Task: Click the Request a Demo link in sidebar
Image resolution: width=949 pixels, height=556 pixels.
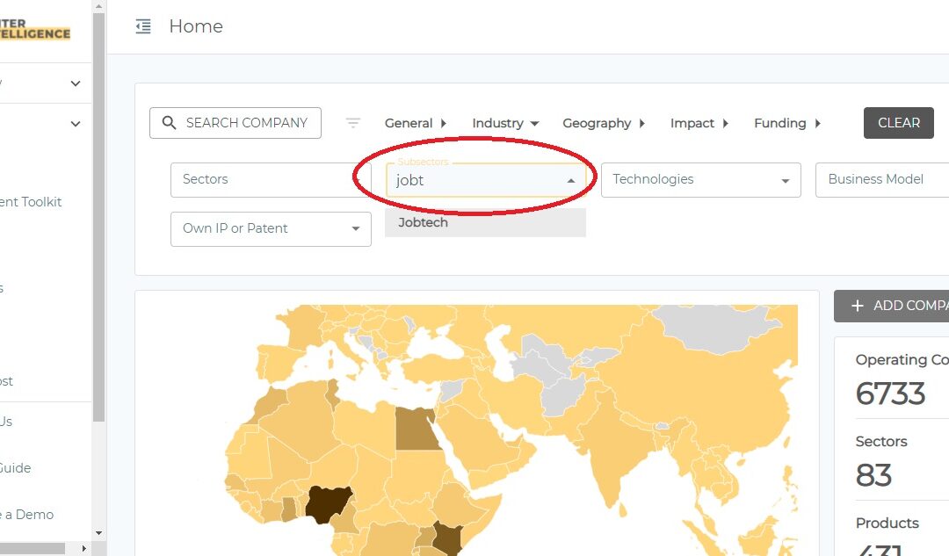Action: [28, 514]
